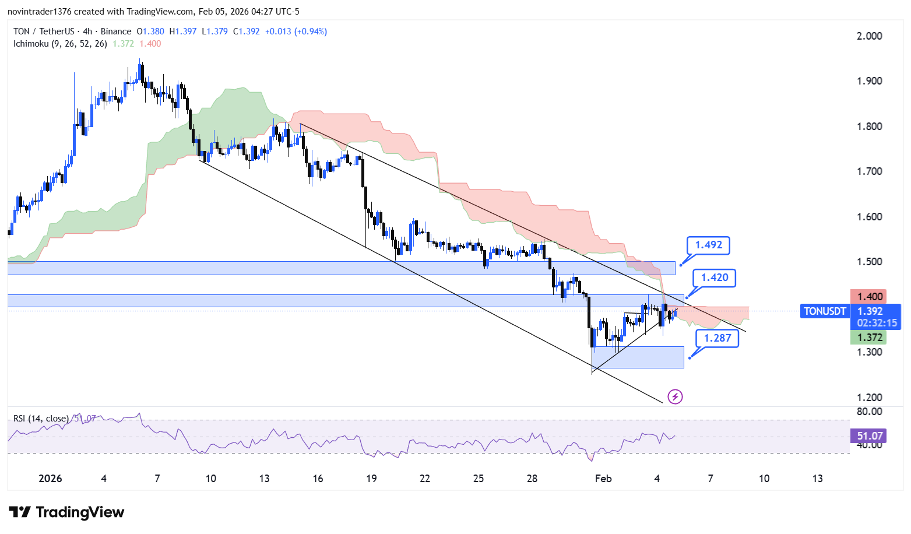Click the purple lightning bolt icon

pyautogui.click(x=675, y=397)
